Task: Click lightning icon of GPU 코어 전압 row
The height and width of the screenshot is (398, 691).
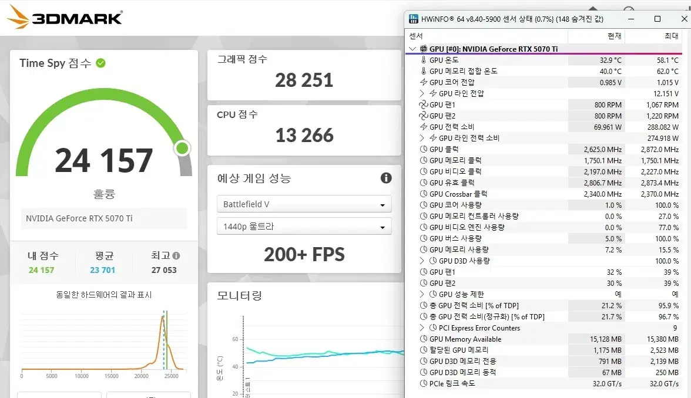Action: click(x=424, y=82)
